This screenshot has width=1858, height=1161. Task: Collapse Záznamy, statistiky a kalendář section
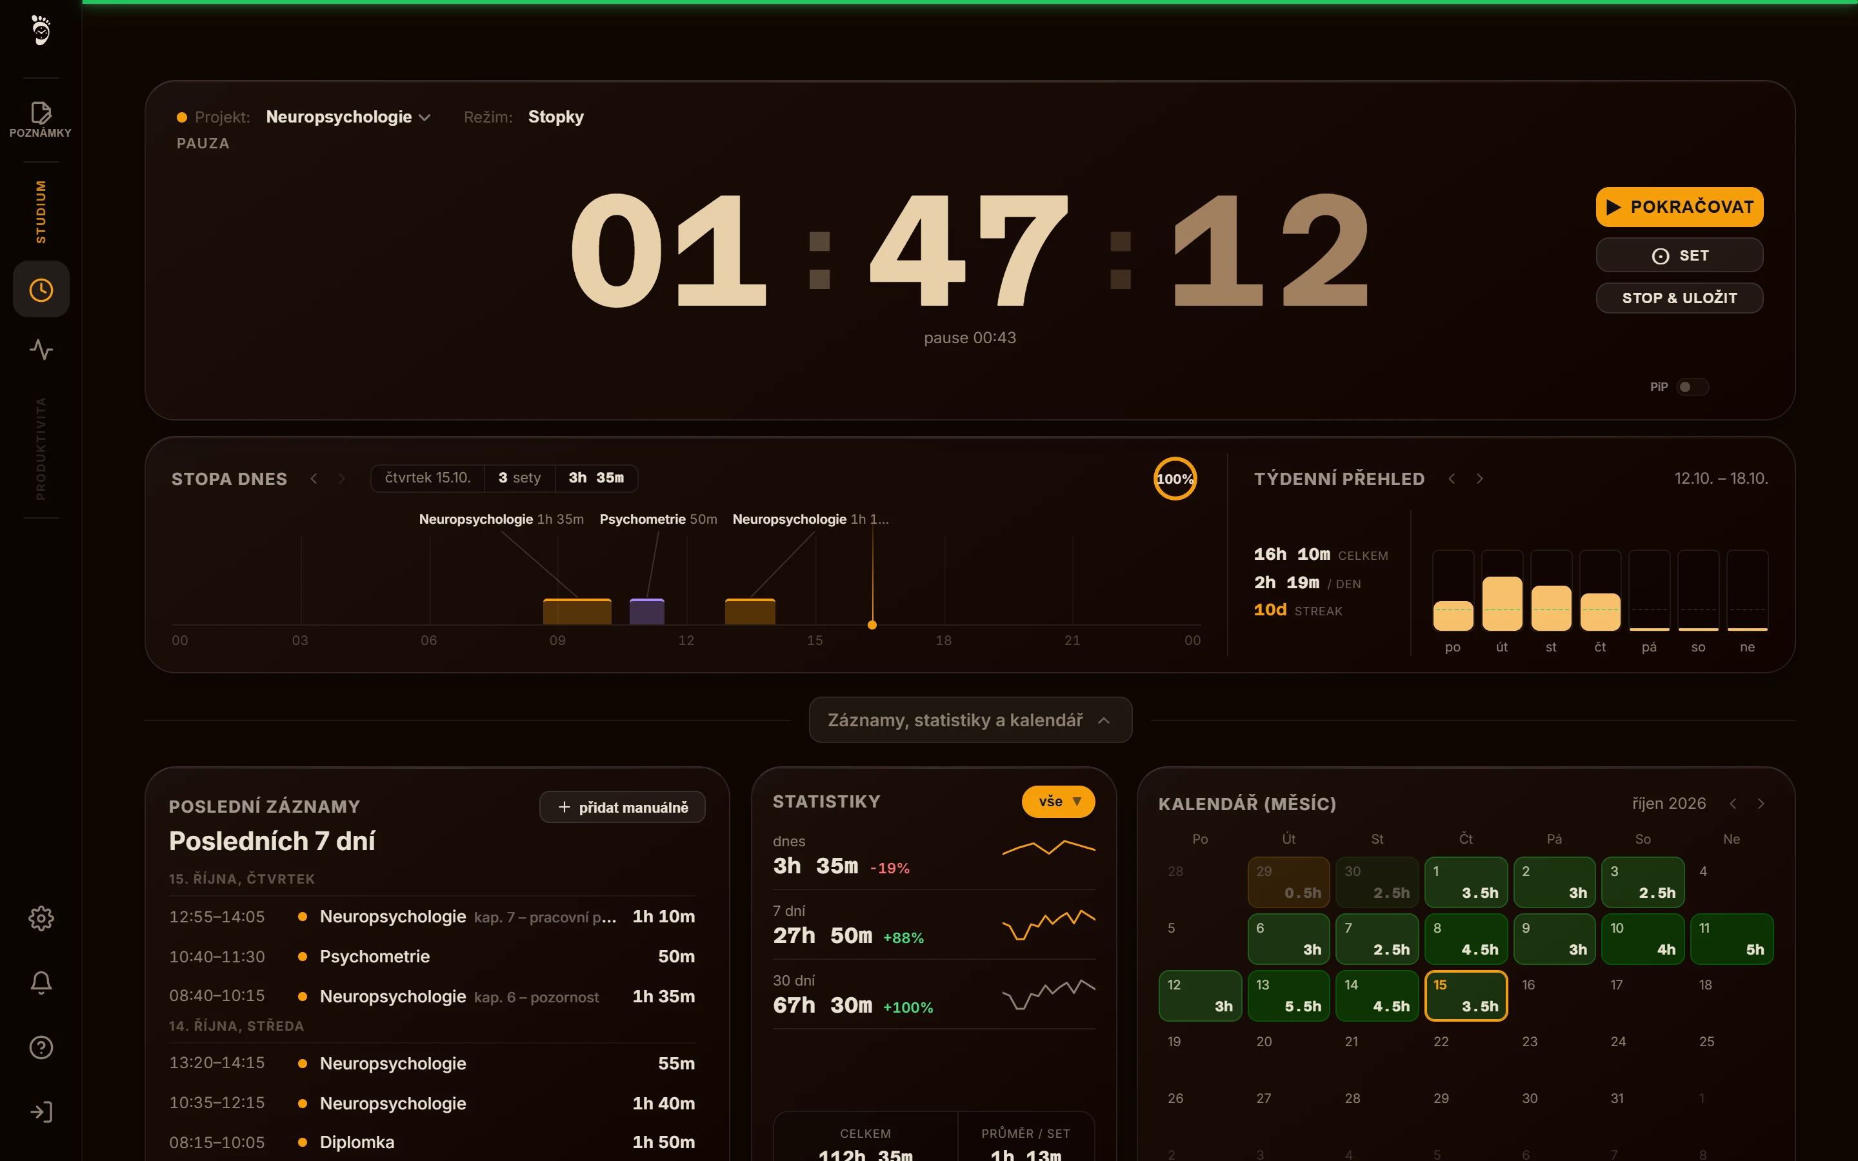click(x=970, y=719)
